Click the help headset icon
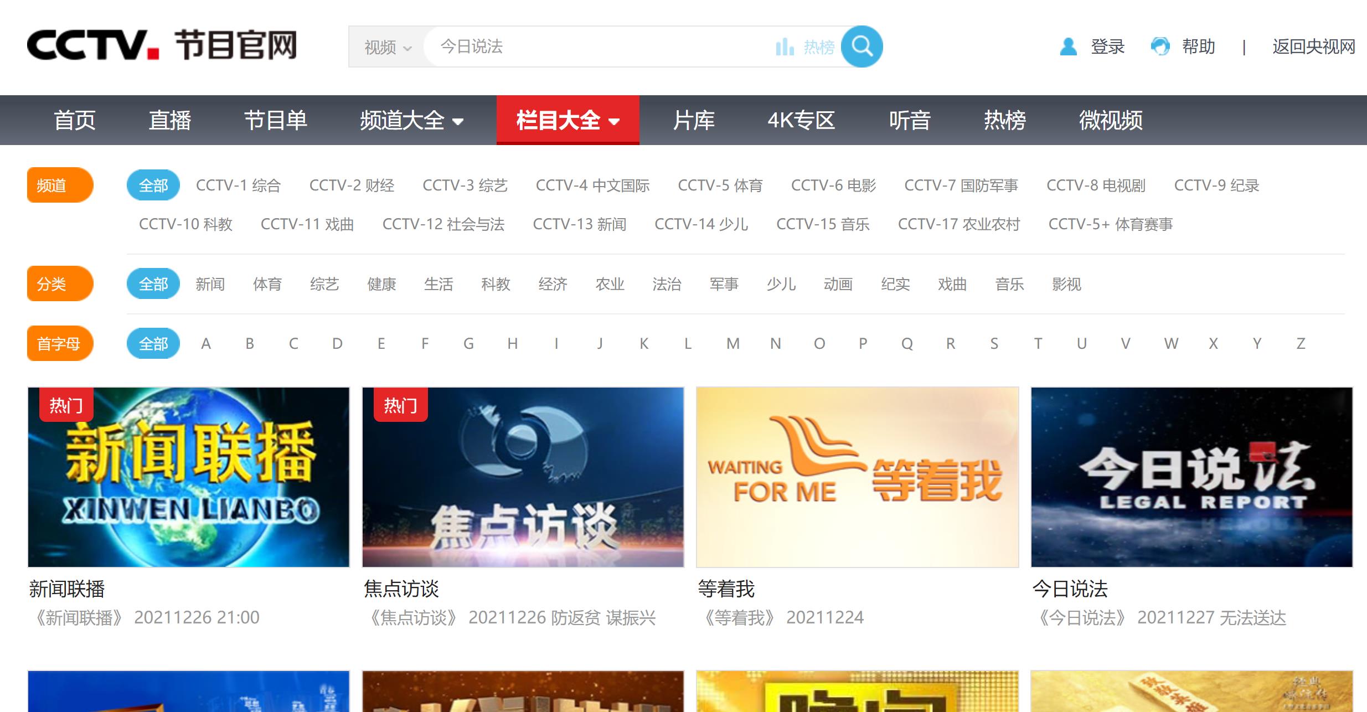 coord(1160,47)
